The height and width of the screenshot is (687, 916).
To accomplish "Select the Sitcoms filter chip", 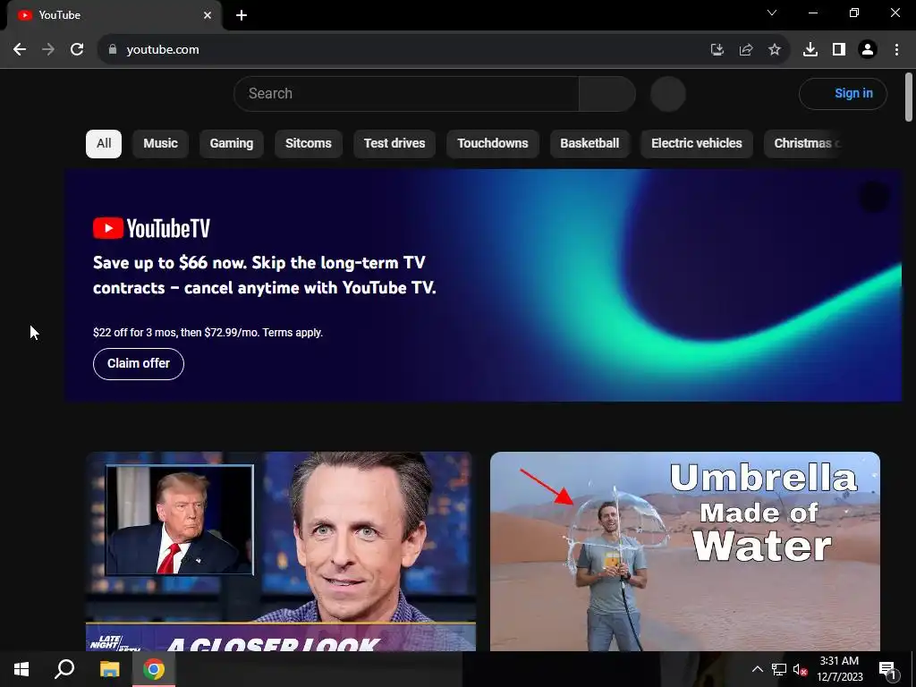I will coord(309,144).
